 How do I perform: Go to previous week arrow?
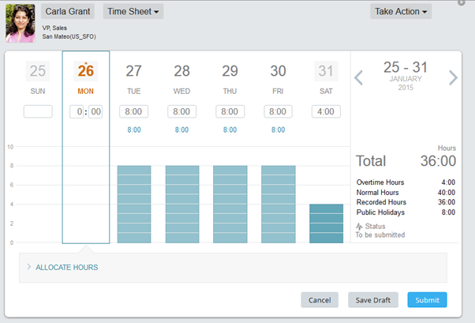click(358, 77)
